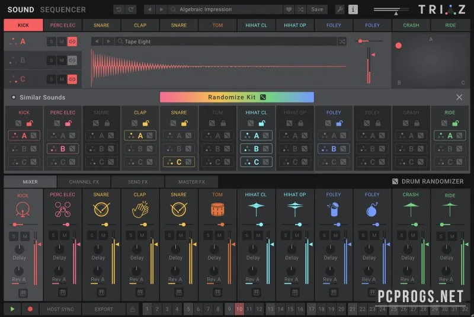Click the Foley bomb icon in mixer
Viewport: 474px width, 317px height.
pyautogui.click(x=372, y=209)
